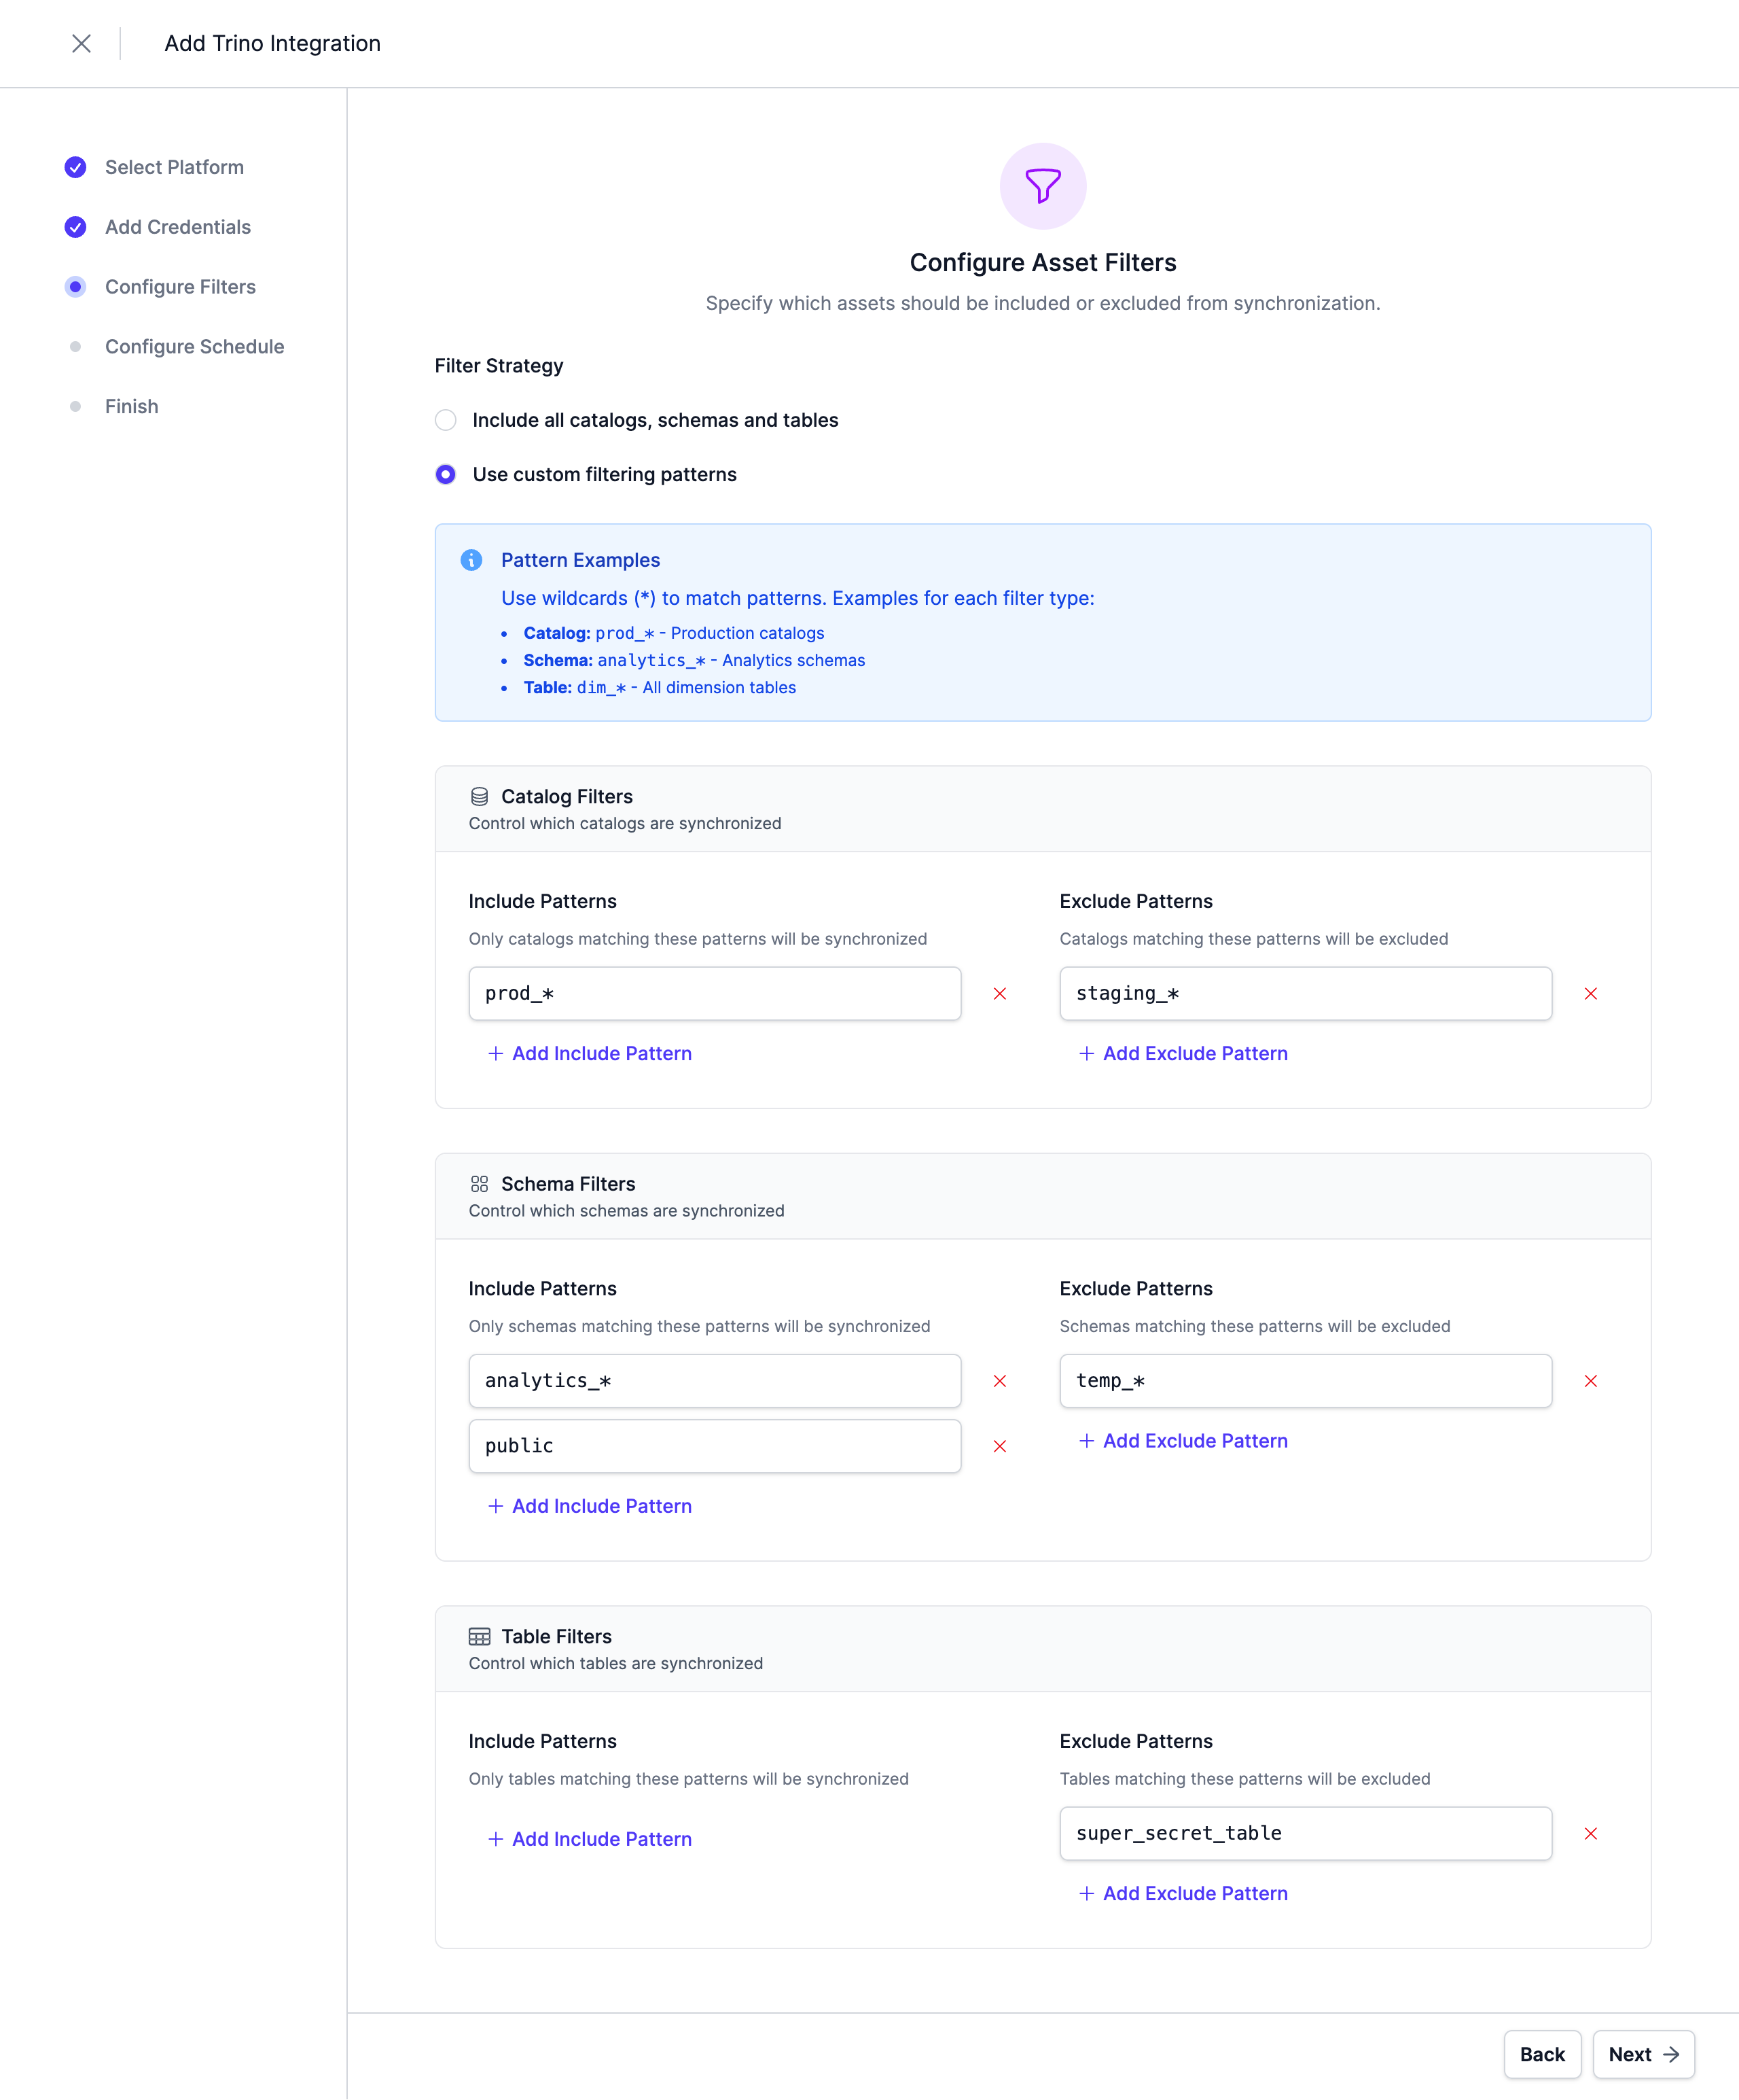The image size is (1739, 2100).
Task: Edit the analytics_* schema include field
Action: click(x=715, y=1381)
